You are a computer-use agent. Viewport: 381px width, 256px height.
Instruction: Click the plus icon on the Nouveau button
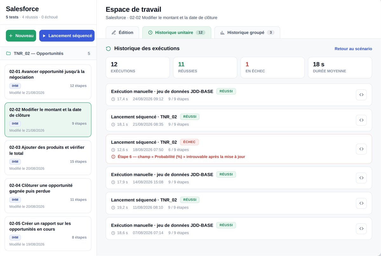(x=11, y=36)
